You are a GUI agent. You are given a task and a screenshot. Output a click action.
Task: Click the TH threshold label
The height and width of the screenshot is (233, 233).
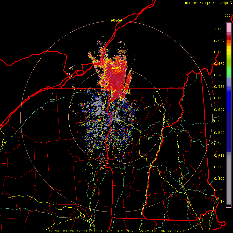click(x=222, y=202)
